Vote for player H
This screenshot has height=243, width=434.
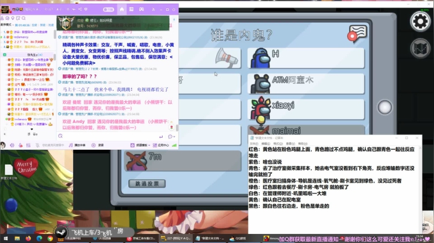click(306, 58)
